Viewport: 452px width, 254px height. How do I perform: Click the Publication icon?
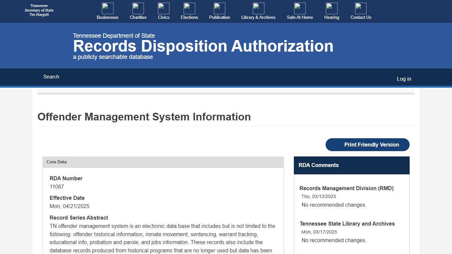point(219,8)
